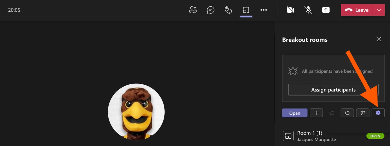Expand the dropdown arrow beside Leave

pos(379,10)
